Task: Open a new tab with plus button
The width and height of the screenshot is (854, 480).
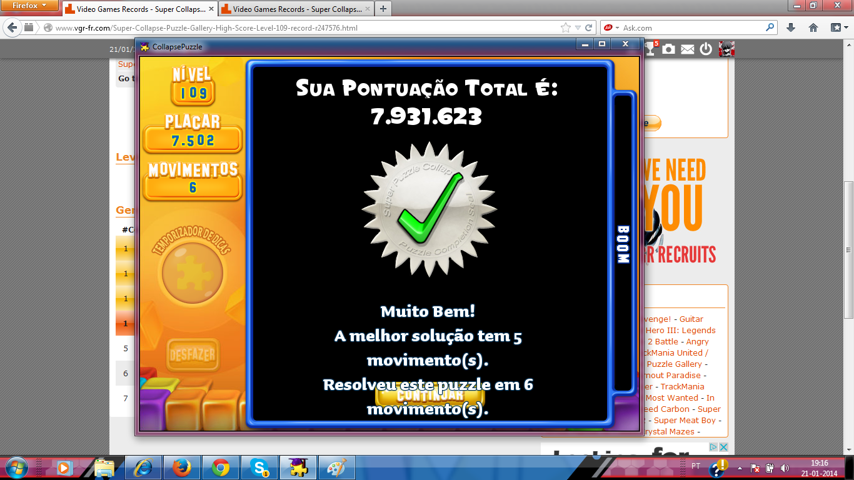Action: pyautogui.click(x=383, y=9)
